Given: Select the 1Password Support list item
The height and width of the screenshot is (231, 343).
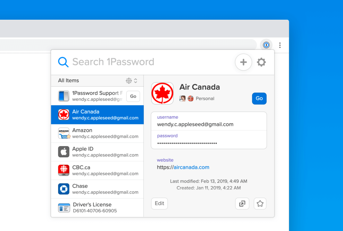Looking at the screenshot, I should coord(97,96).
